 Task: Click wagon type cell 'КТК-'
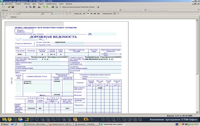20,54
